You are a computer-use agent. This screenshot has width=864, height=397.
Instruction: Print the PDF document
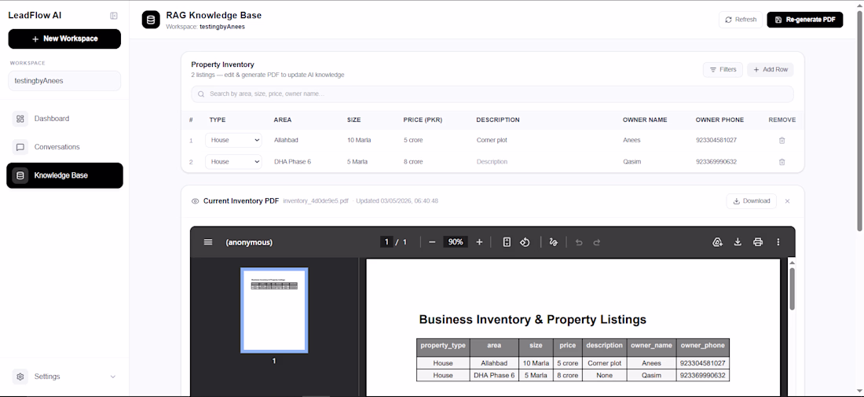tap(758, 242)
